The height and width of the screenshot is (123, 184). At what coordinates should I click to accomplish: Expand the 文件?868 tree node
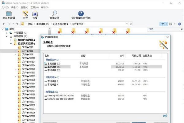click(15, 51)
